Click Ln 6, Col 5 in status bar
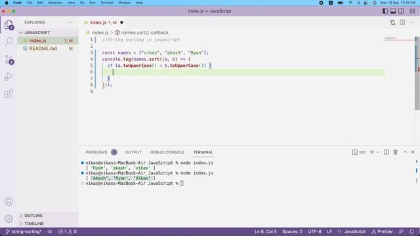This screenshot has height=236, width=420. [265, 231]
